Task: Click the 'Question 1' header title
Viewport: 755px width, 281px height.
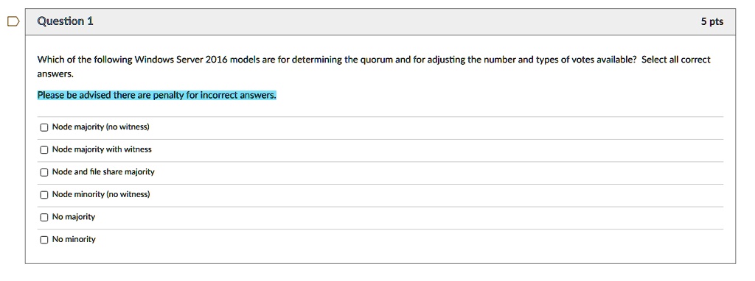Action: coord(66,21)
